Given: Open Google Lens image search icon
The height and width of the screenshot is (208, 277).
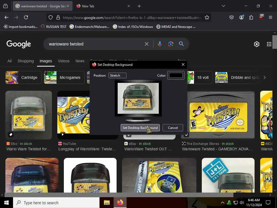Looking at the screenshot, I should pyautogui.click(x=170, y=44).
